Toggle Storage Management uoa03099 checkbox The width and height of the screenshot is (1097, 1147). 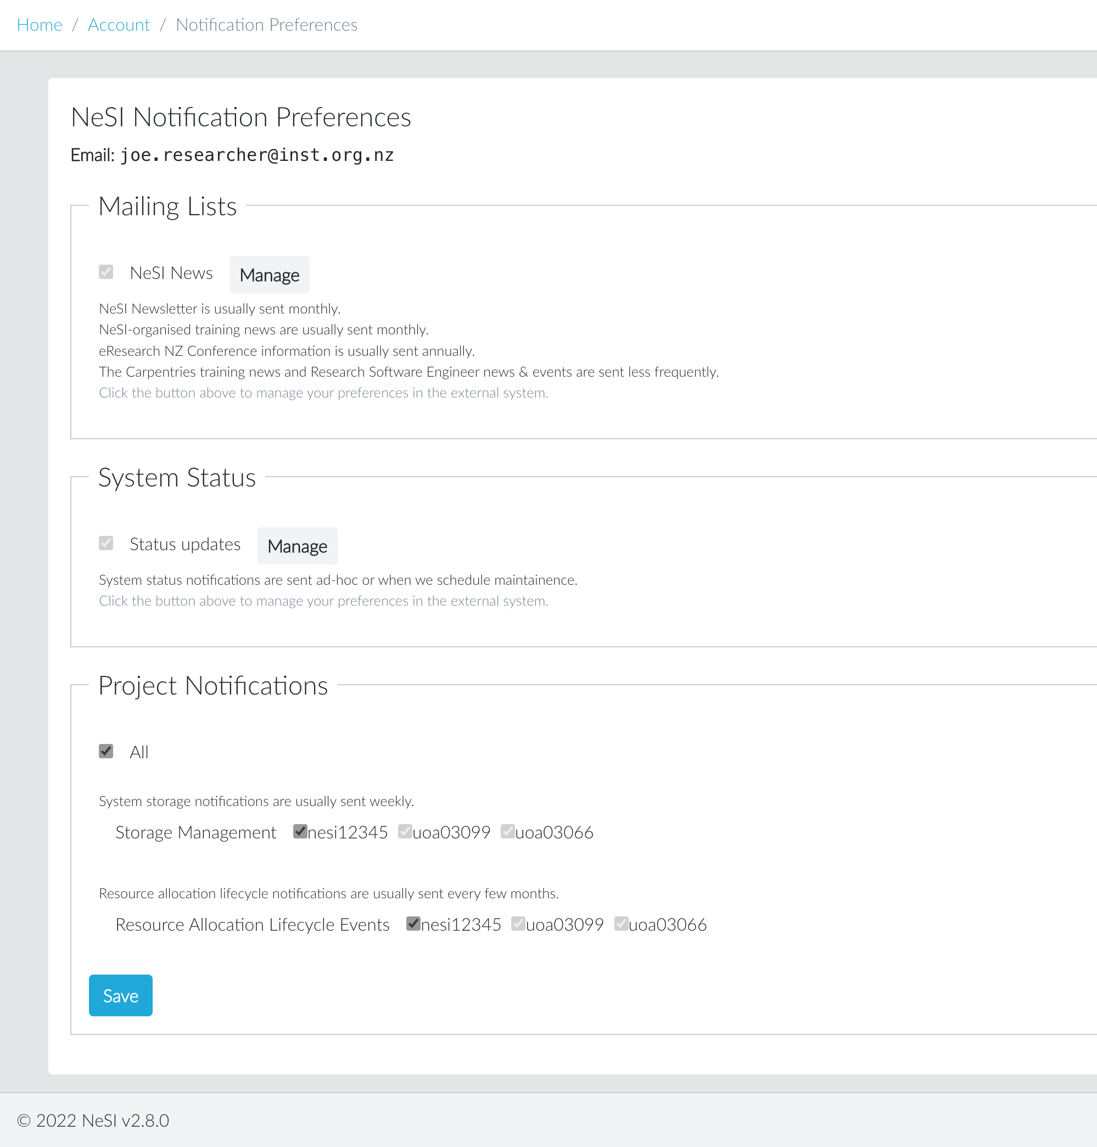pos(405,831)
